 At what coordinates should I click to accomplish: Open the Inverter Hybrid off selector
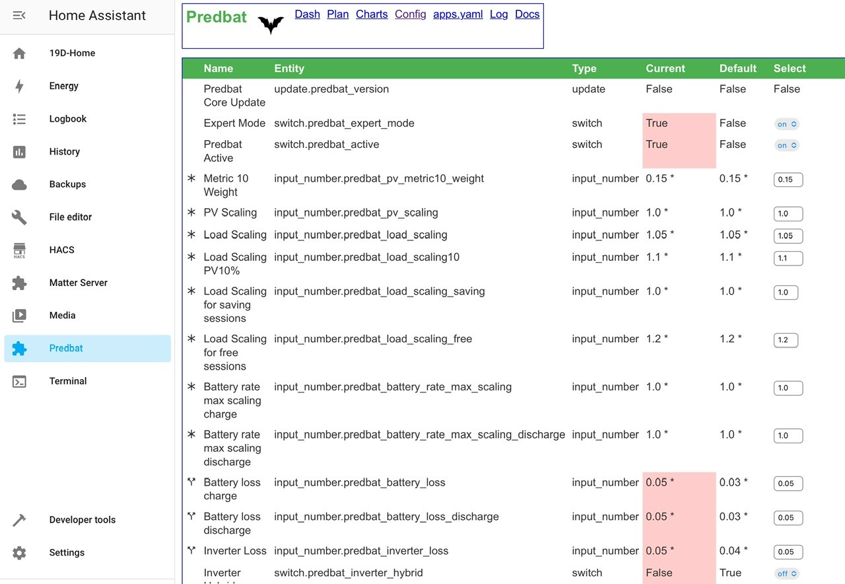[787, 574]
